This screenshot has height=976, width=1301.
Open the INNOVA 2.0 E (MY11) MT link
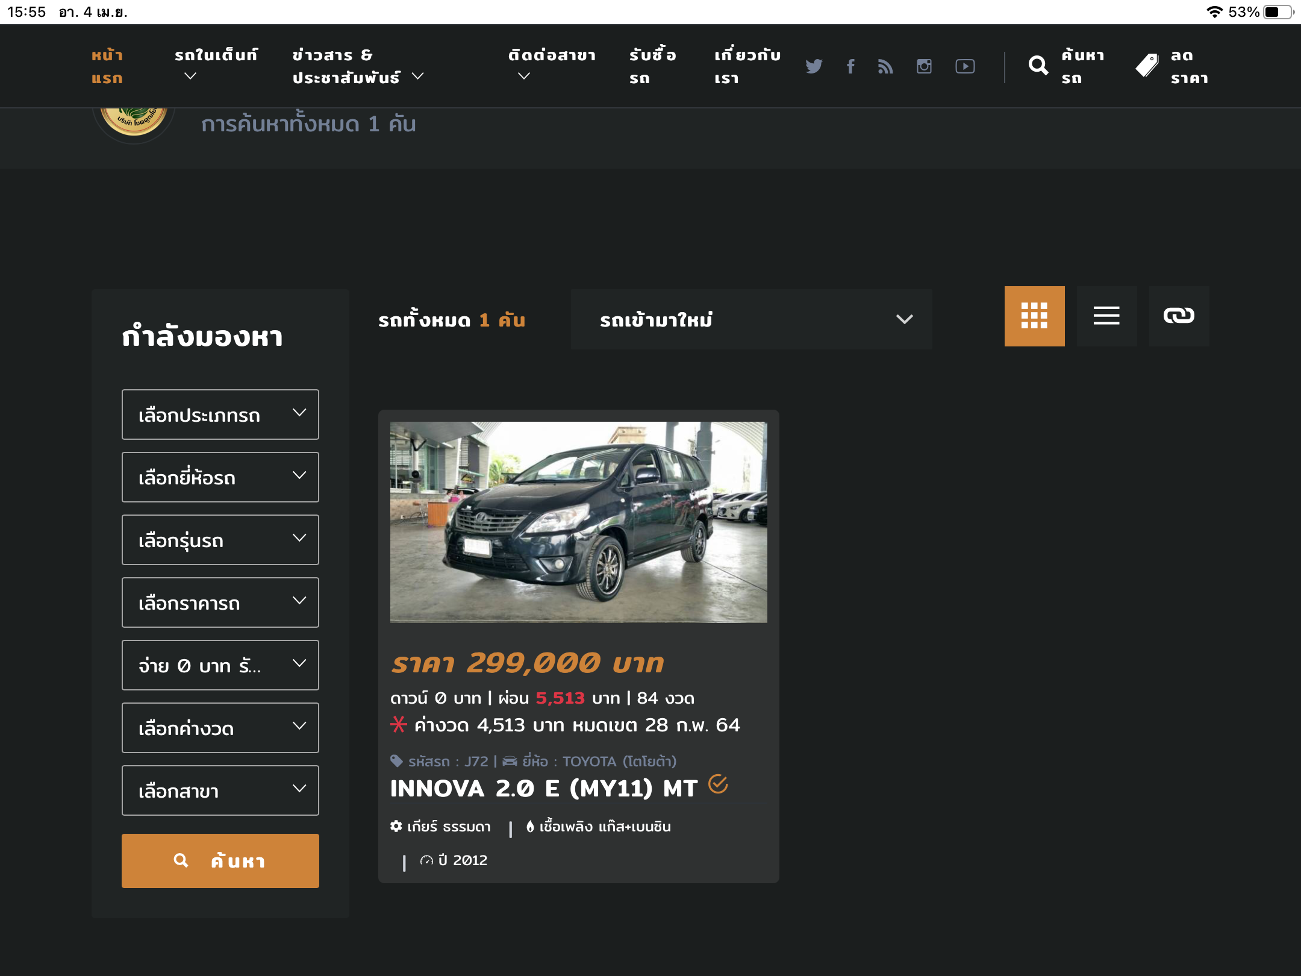click(x=543, y=789)
